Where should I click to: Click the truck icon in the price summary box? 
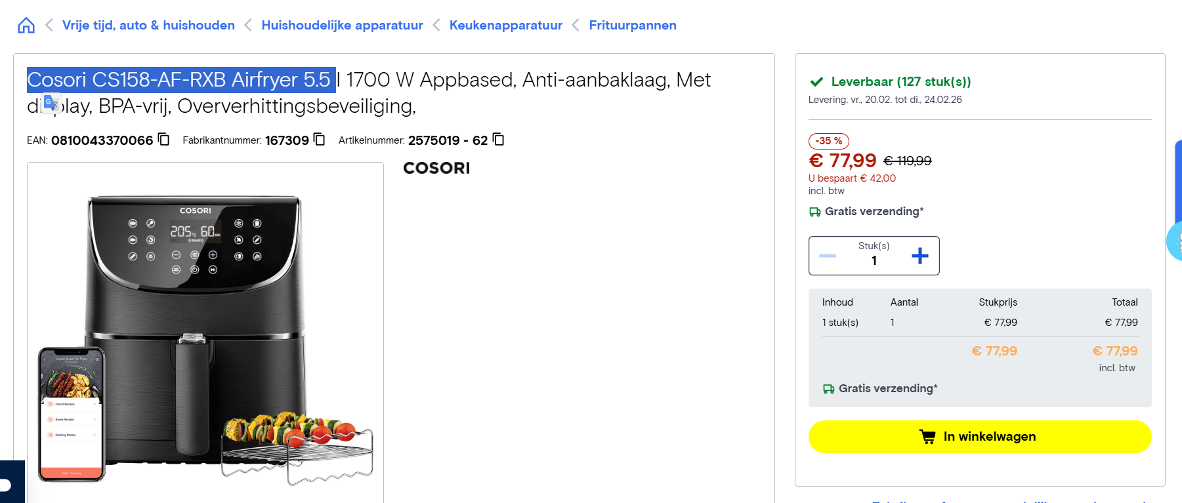click(x=828, y=388)
